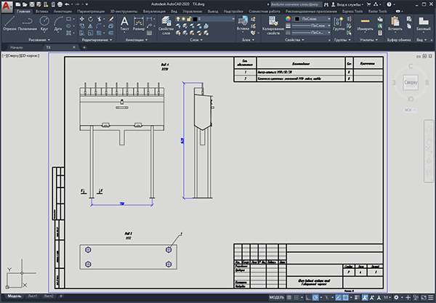Viewport: 436px width, 303px height.
Task: Click the Измерить measure tool
Action: click(x=365, y=23)
